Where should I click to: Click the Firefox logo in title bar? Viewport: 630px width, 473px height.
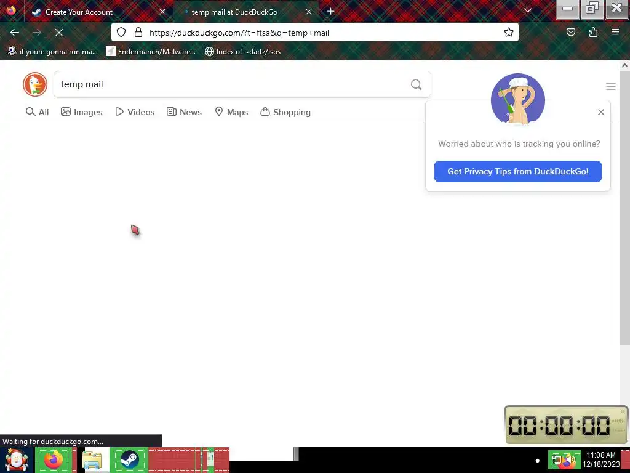click(11, 10)
